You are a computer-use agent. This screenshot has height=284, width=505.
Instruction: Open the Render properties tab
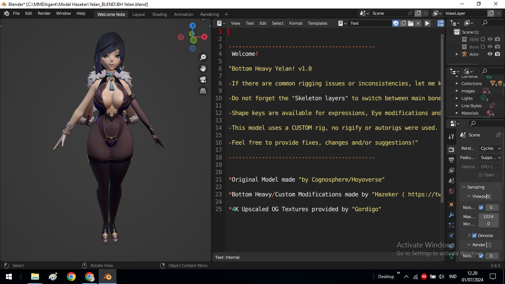451,150
